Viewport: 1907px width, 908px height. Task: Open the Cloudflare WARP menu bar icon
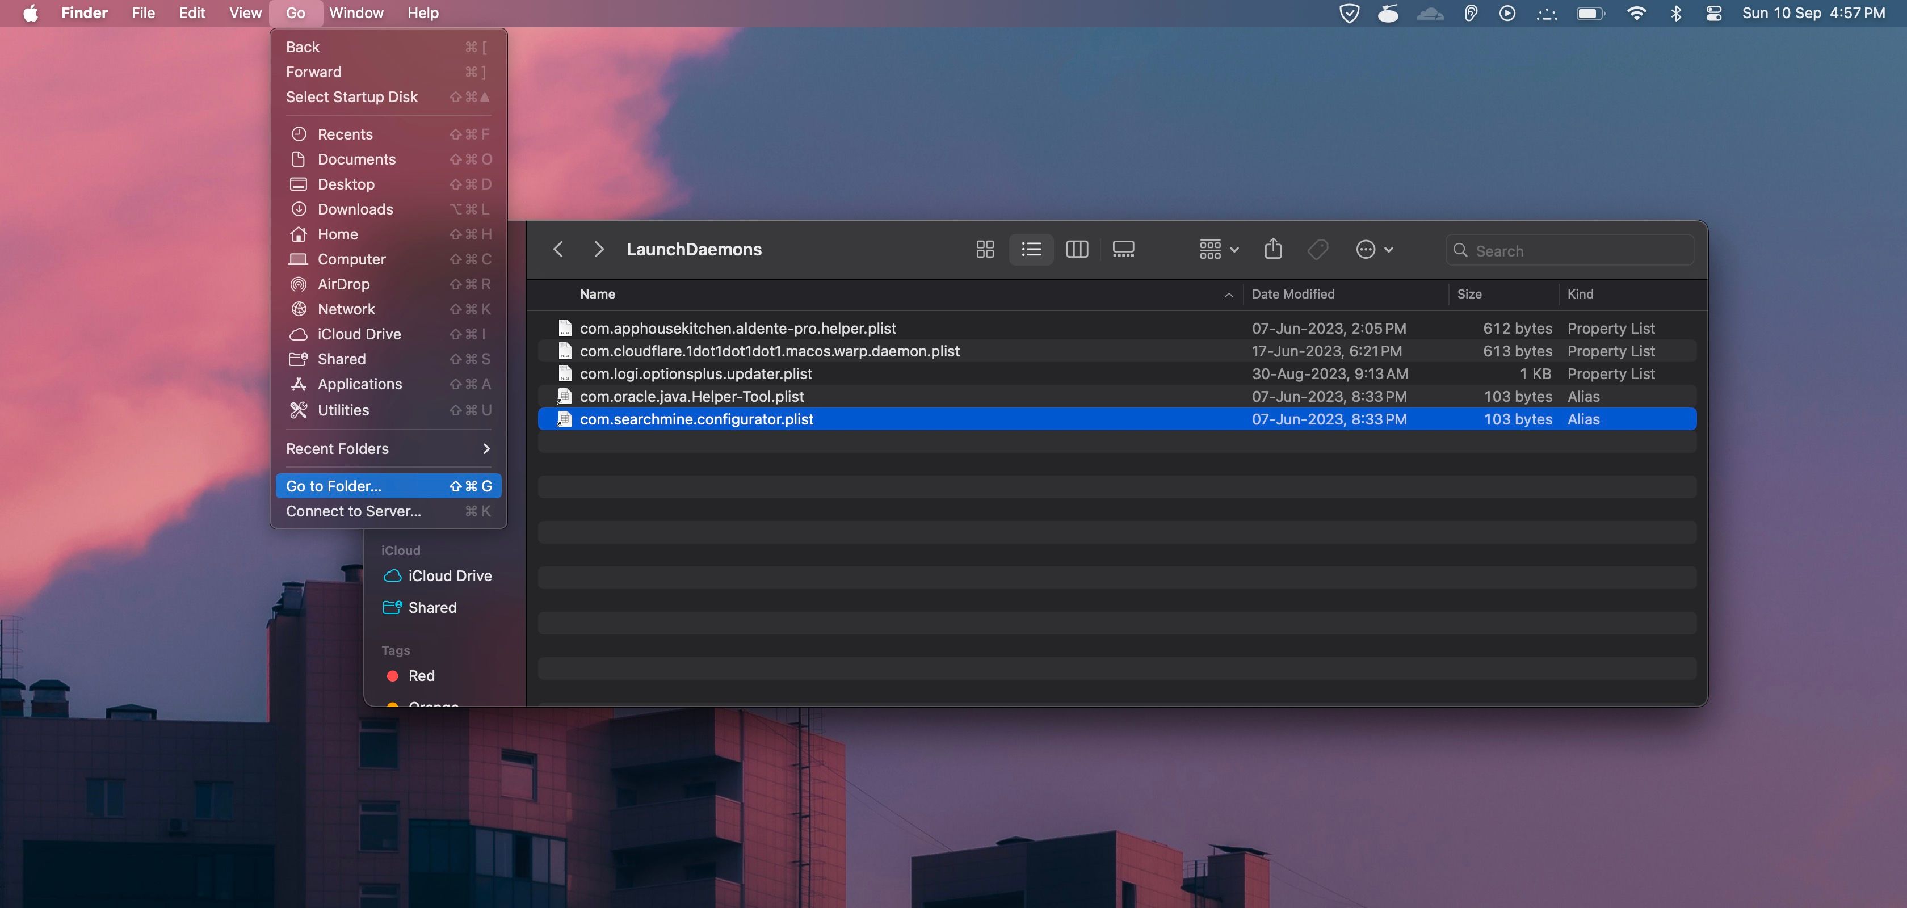click(1430, 12)
